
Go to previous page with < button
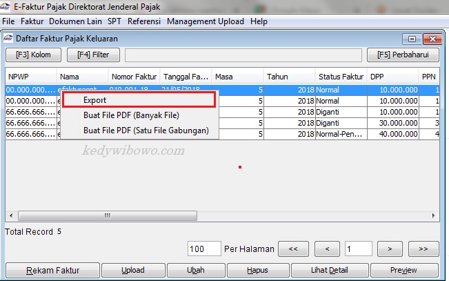pos(327,249)
